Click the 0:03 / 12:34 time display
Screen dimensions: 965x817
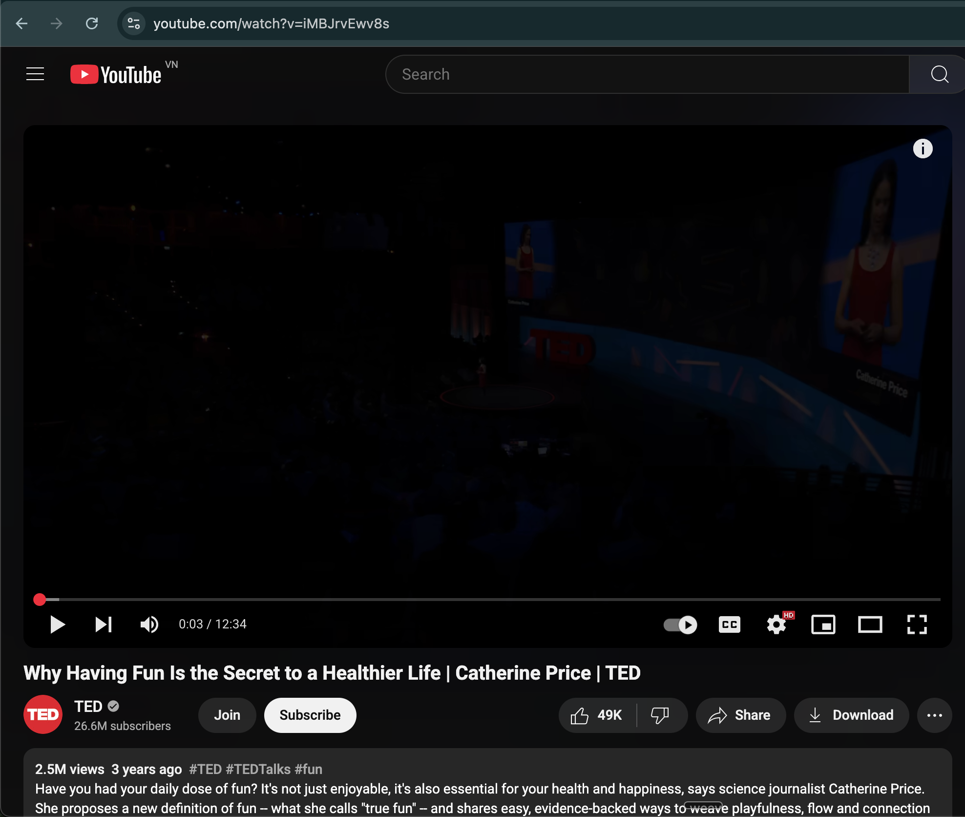[212, 624]
